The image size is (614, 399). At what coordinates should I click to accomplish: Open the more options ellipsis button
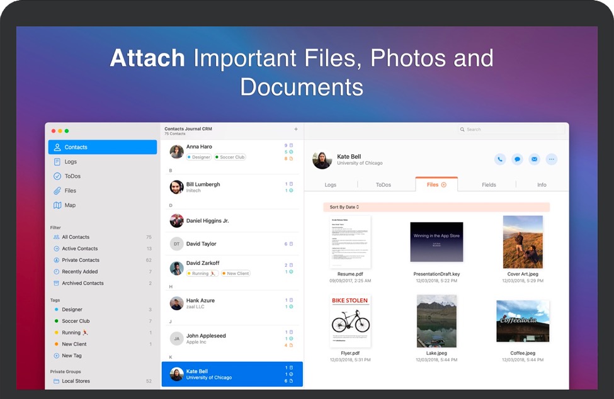tap(552, 159)
